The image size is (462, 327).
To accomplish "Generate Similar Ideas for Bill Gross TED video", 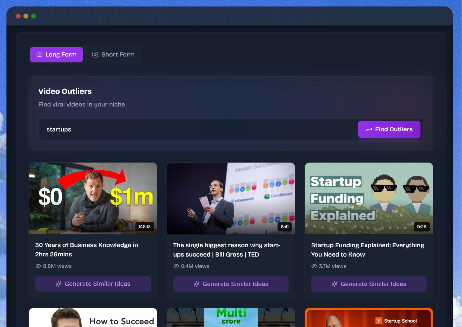I will tap(231, 284).
